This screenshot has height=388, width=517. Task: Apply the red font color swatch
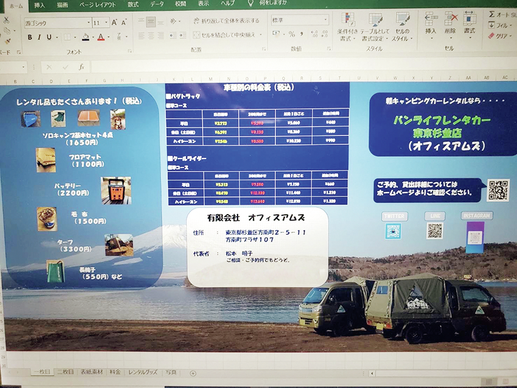[x=101, y=37]
